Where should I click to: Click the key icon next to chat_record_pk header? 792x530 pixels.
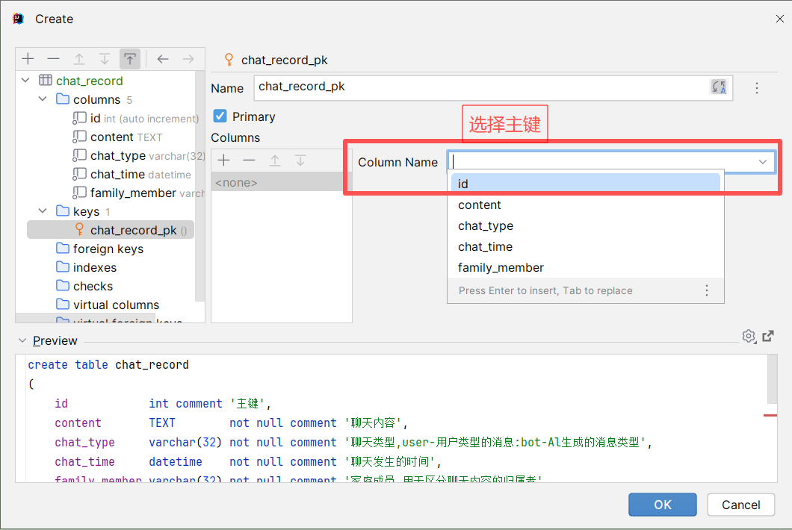pyautogui.click(x=229, y=60)
